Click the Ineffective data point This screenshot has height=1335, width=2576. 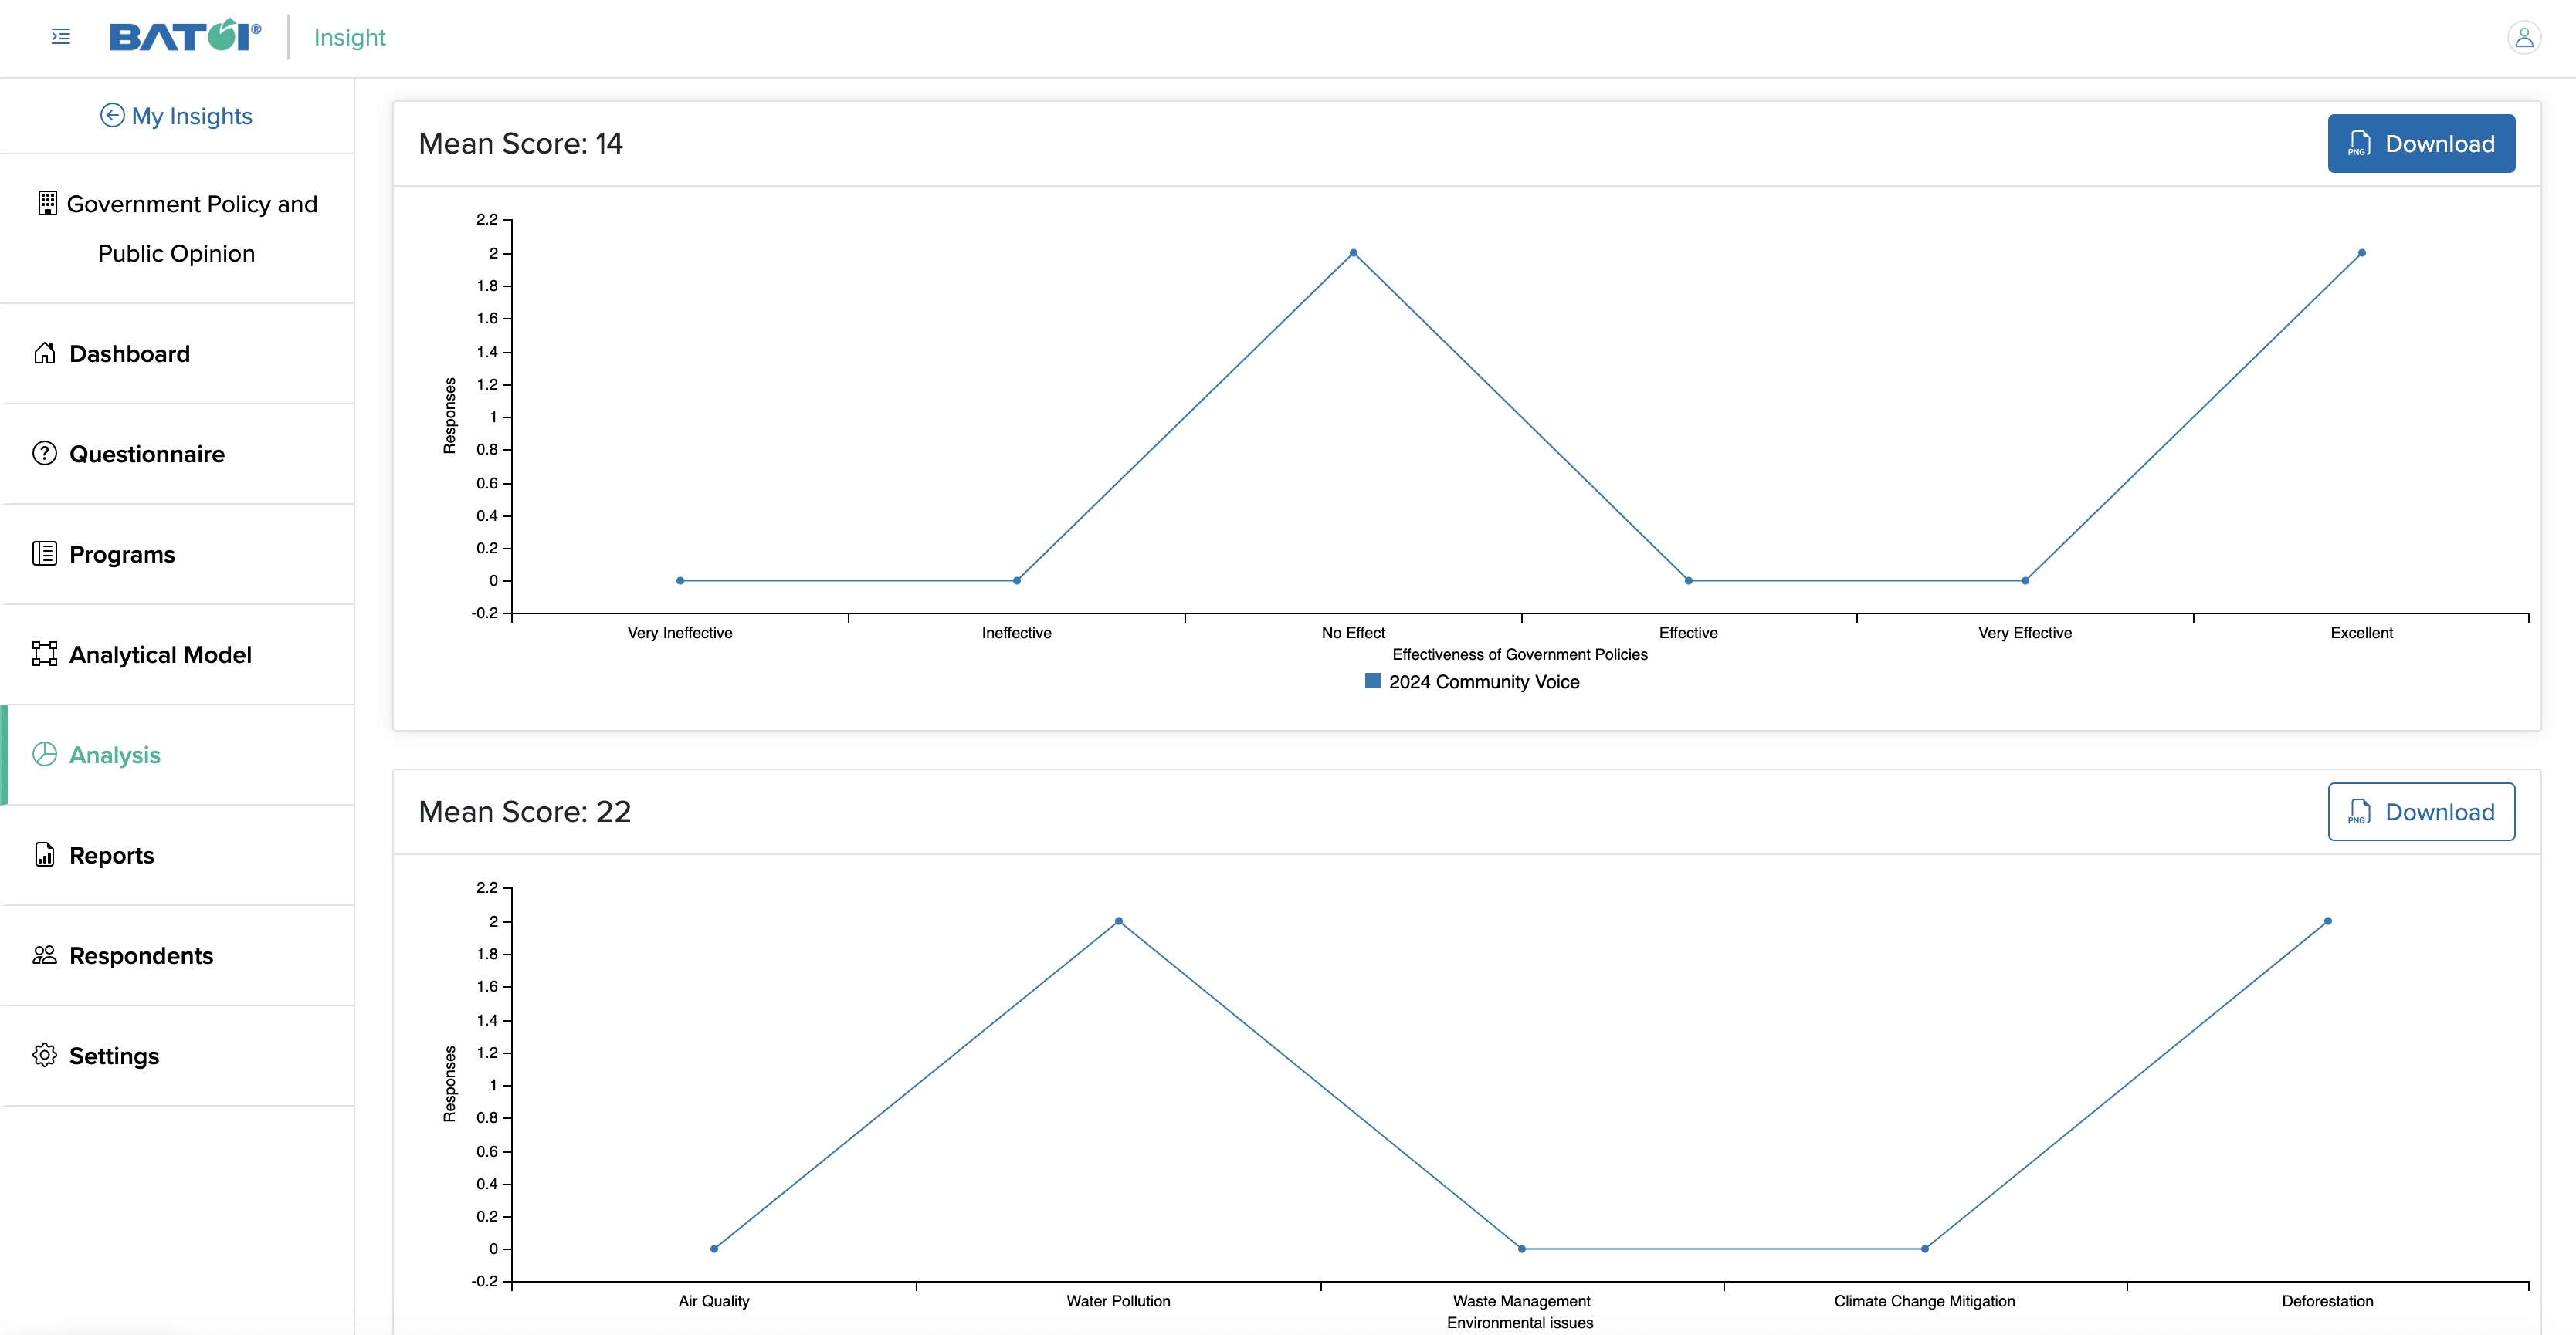[1017, 580]
